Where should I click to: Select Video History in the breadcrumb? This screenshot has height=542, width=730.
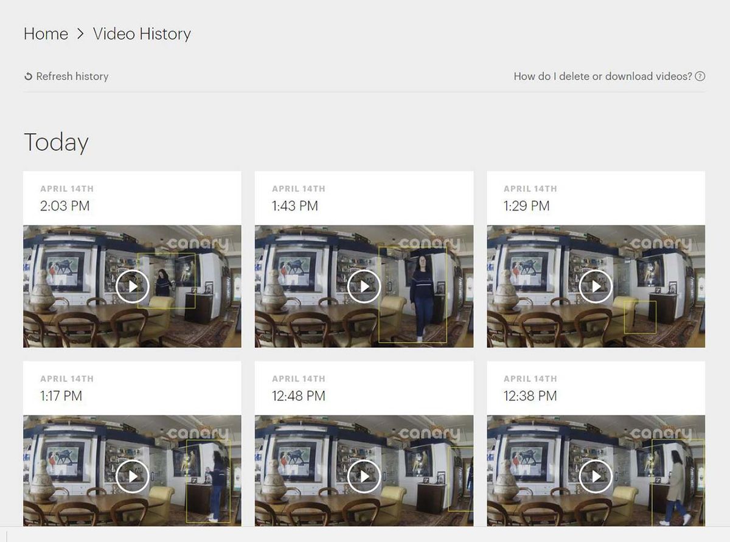[141, 34]
